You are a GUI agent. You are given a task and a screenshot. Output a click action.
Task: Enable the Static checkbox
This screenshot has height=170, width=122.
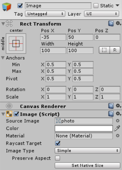pos(96,6)
